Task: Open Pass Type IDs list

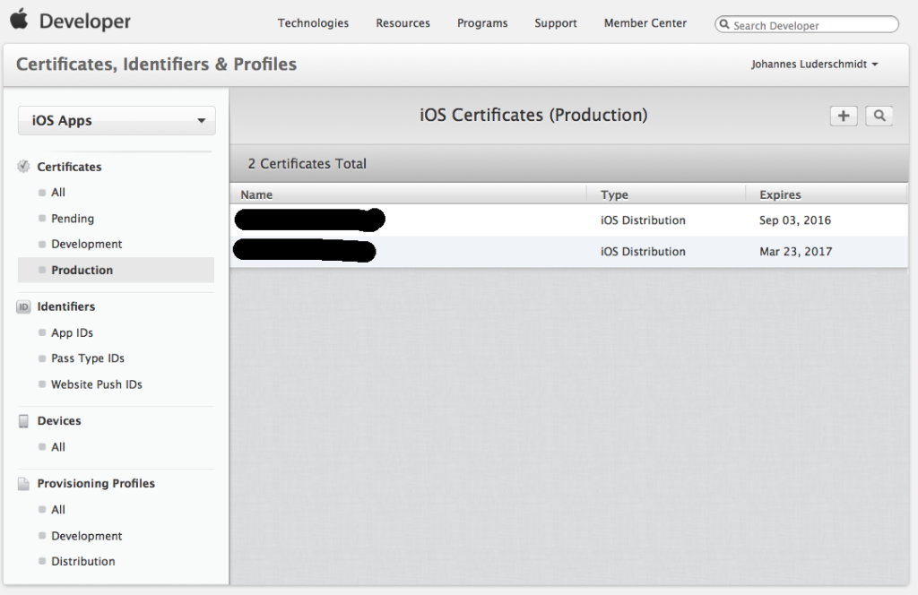Action: click(x=87, y=358)
